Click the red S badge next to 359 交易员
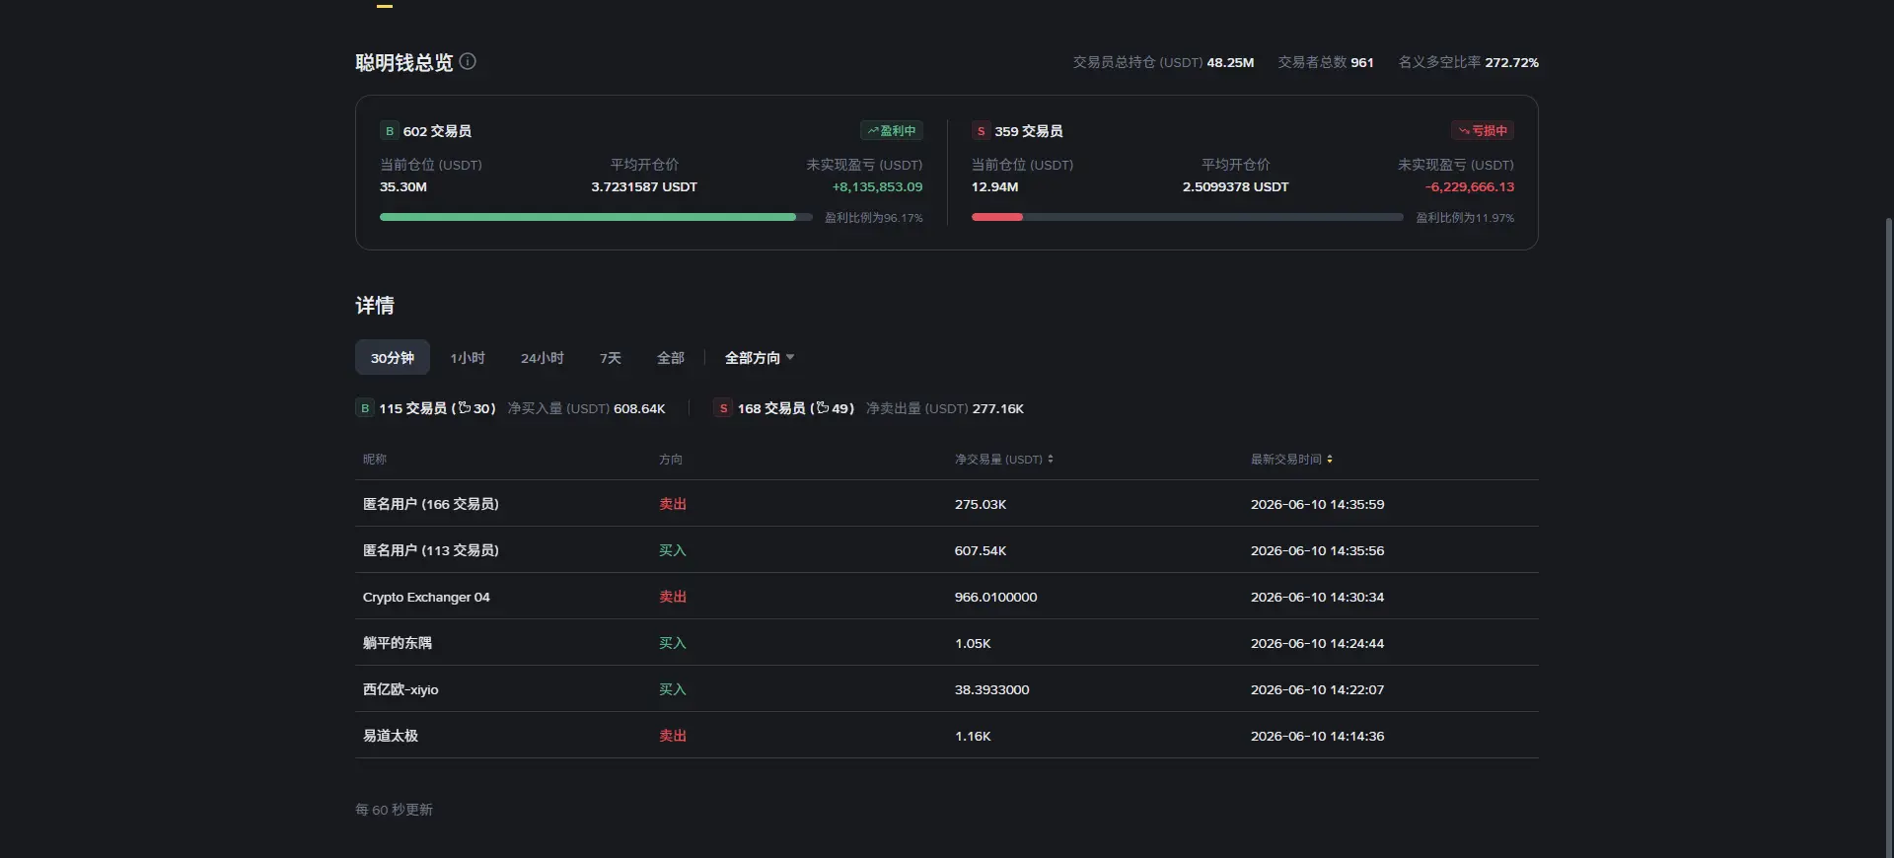1894x858 pixels. [x=981, y=131]
